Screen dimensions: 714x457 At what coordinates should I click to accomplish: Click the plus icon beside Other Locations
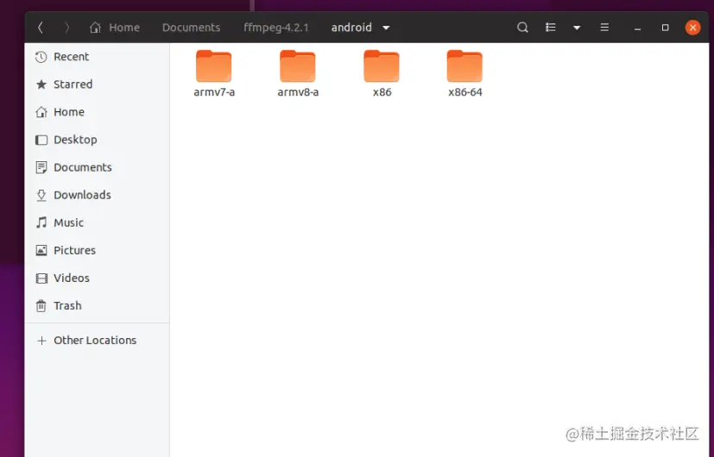pyautogui.click(x=41, y=341)
